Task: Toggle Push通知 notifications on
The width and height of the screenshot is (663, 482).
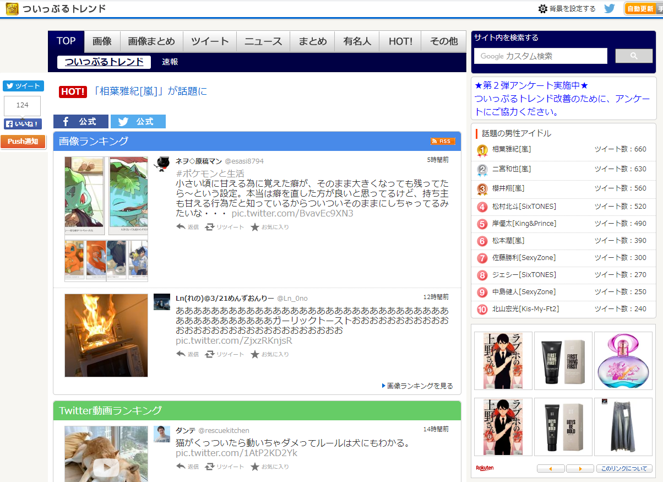Action: click(x=23, y=141)
